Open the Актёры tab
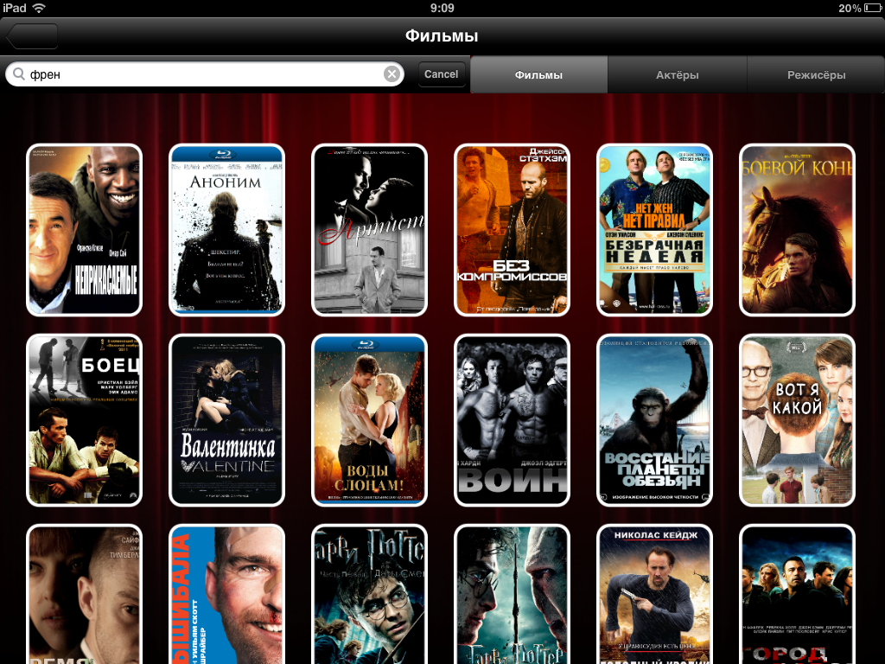Viewport: 885px width, 664px height. [678, 74]
